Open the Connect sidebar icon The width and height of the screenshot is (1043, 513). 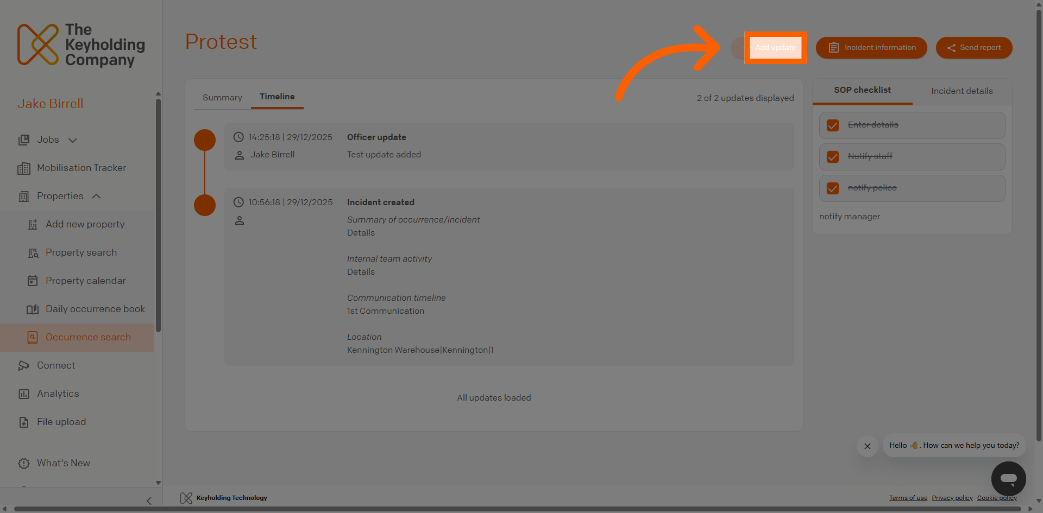click(x=24, y=366)
